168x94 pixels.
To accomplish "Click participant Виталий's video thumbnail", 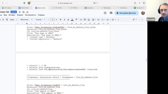I will point(157,10).
